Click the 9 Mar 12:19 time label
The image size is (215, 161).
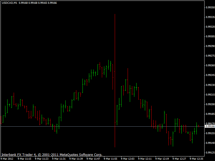pyautogui.click(x=162, y=159)
